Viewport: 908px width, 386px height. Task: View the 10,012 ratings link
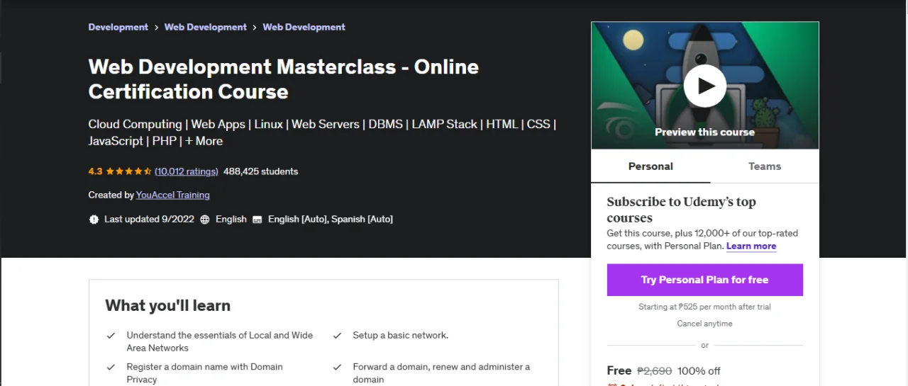point(186,171)
